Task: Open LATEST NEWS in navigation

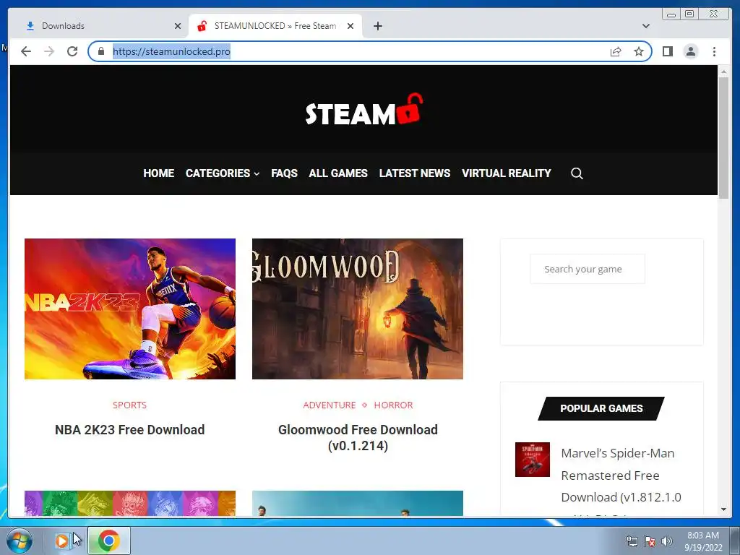Action: 414,173
